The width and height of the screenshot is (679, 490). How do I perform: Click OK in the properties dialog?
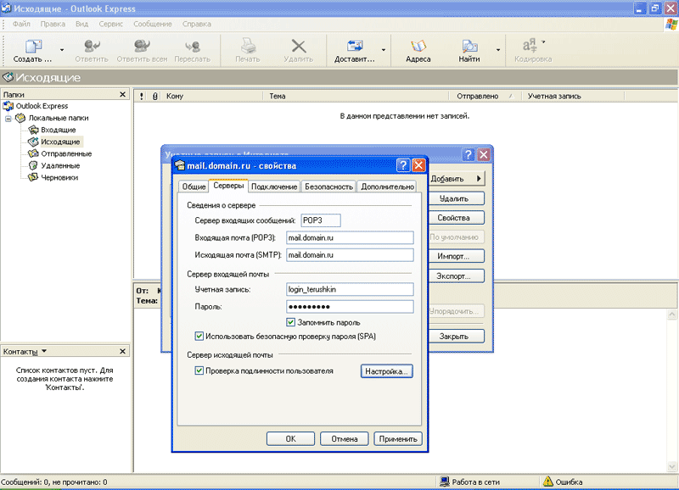pos(290,438)
